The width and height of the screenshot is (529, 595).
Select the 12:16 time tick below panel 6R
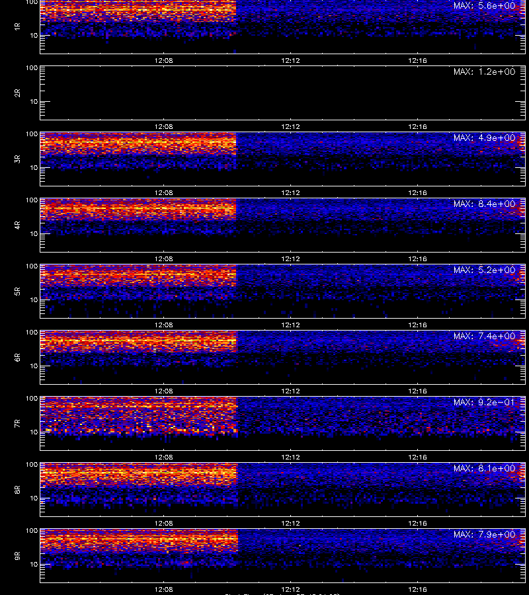click(x=417, y=391)
